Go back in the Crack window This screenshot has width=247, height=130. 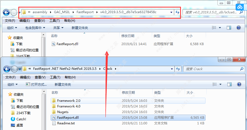pyautogui.click(x=7, y=69)
